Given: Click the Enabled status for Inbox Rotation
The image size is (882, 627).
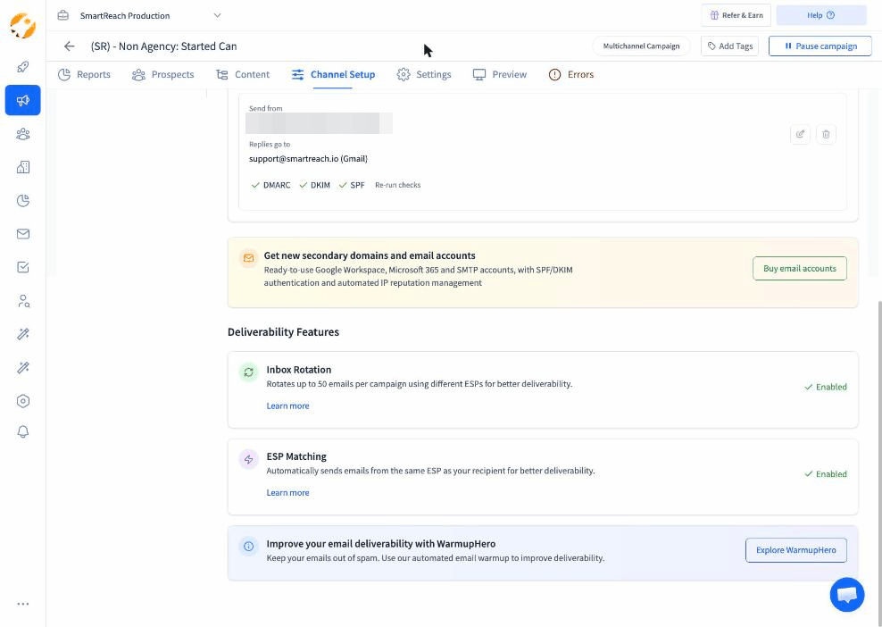Looking at the screenshot, I should (825, 387).
